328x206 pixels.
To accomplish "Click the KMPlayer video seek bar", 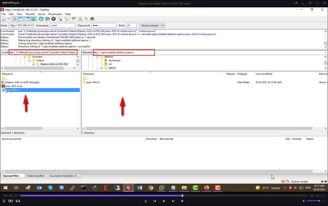I will tap(164, 196).
